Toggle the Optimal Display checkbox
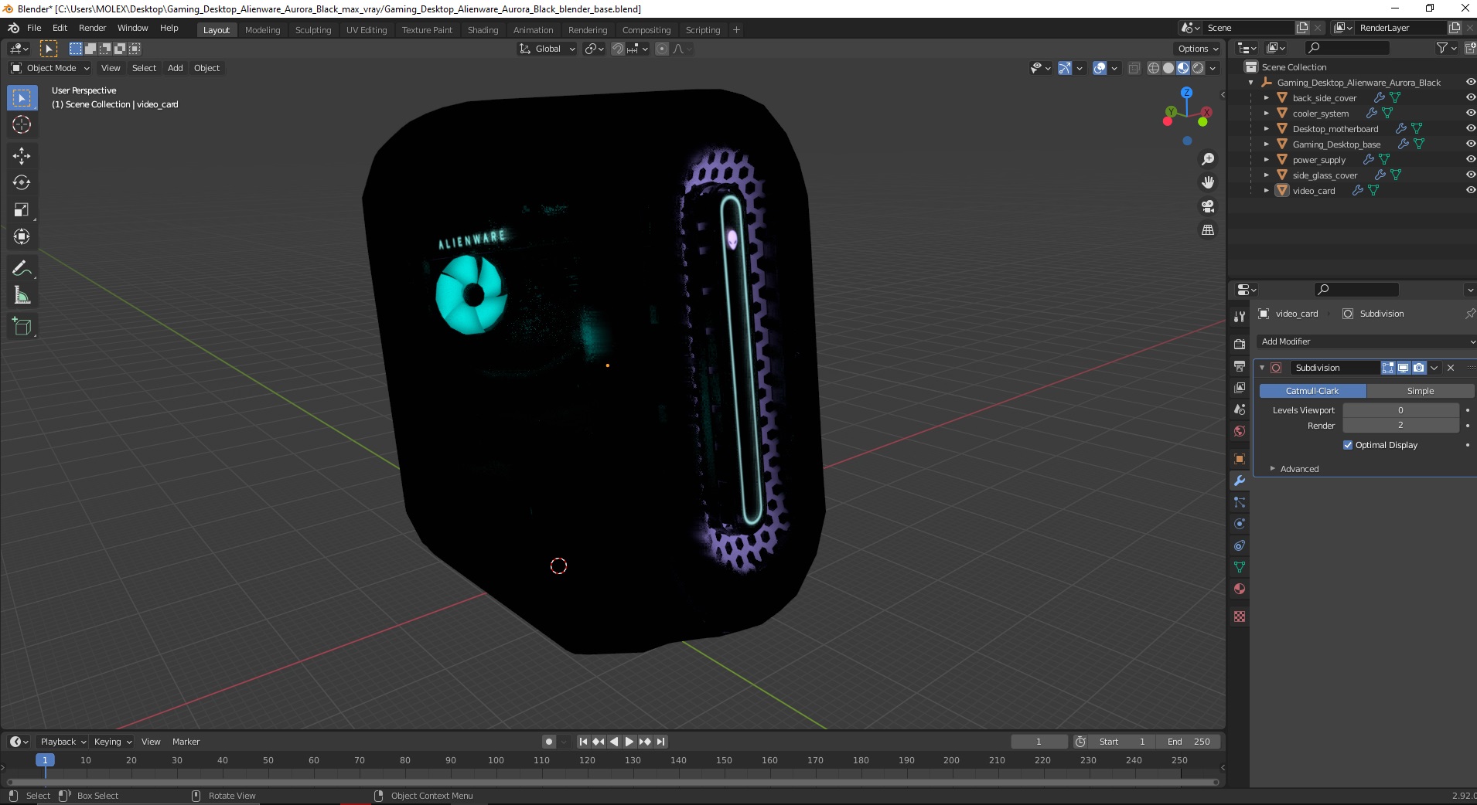1477x805 pixels. click(x=1348, y=445)
